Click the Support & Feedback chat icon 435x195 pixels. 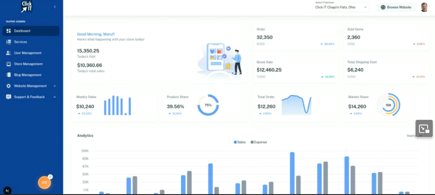coord(9,97)
